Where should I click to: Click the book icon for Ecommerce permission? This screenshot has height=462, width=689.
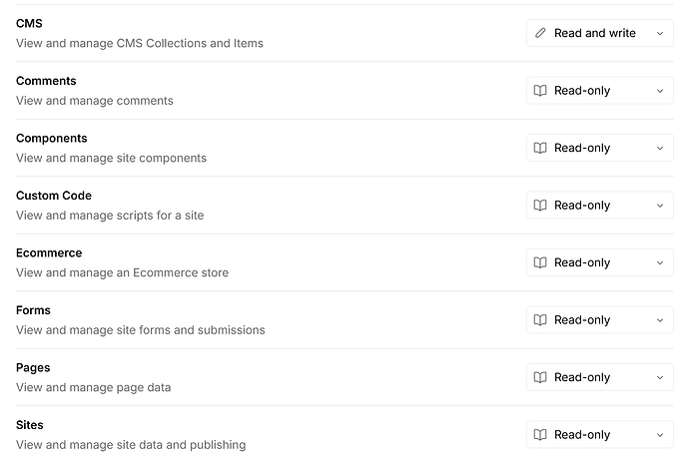540,262
